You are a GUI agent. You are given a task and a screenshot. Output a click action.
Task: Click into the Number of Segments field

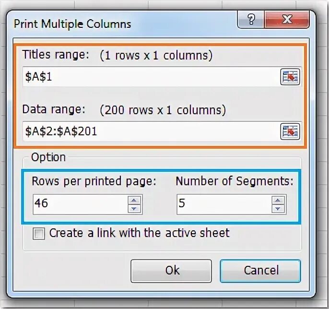pyautogui.click(x=223, y=204)
